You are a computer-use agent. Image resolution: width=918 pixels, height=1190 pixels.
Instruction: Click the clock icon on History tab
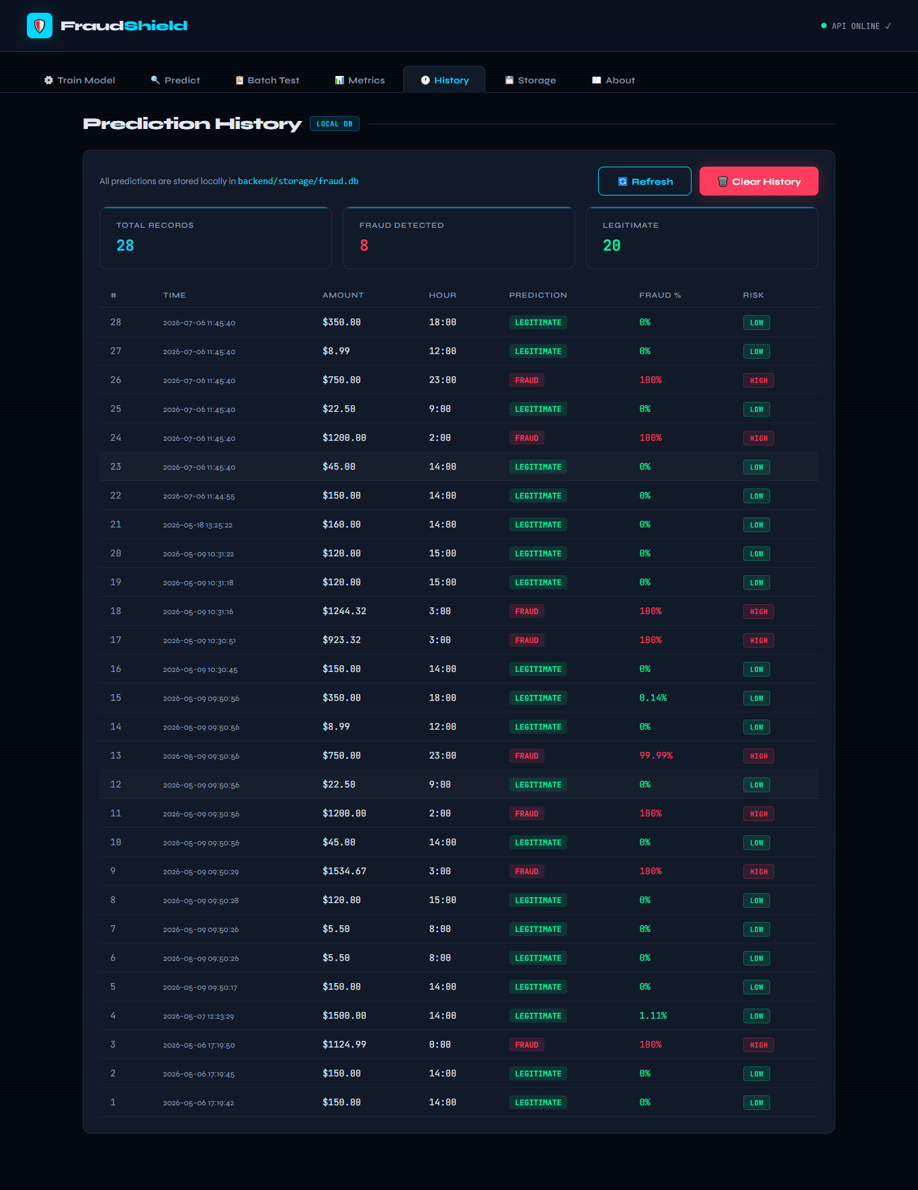(425, 80)
